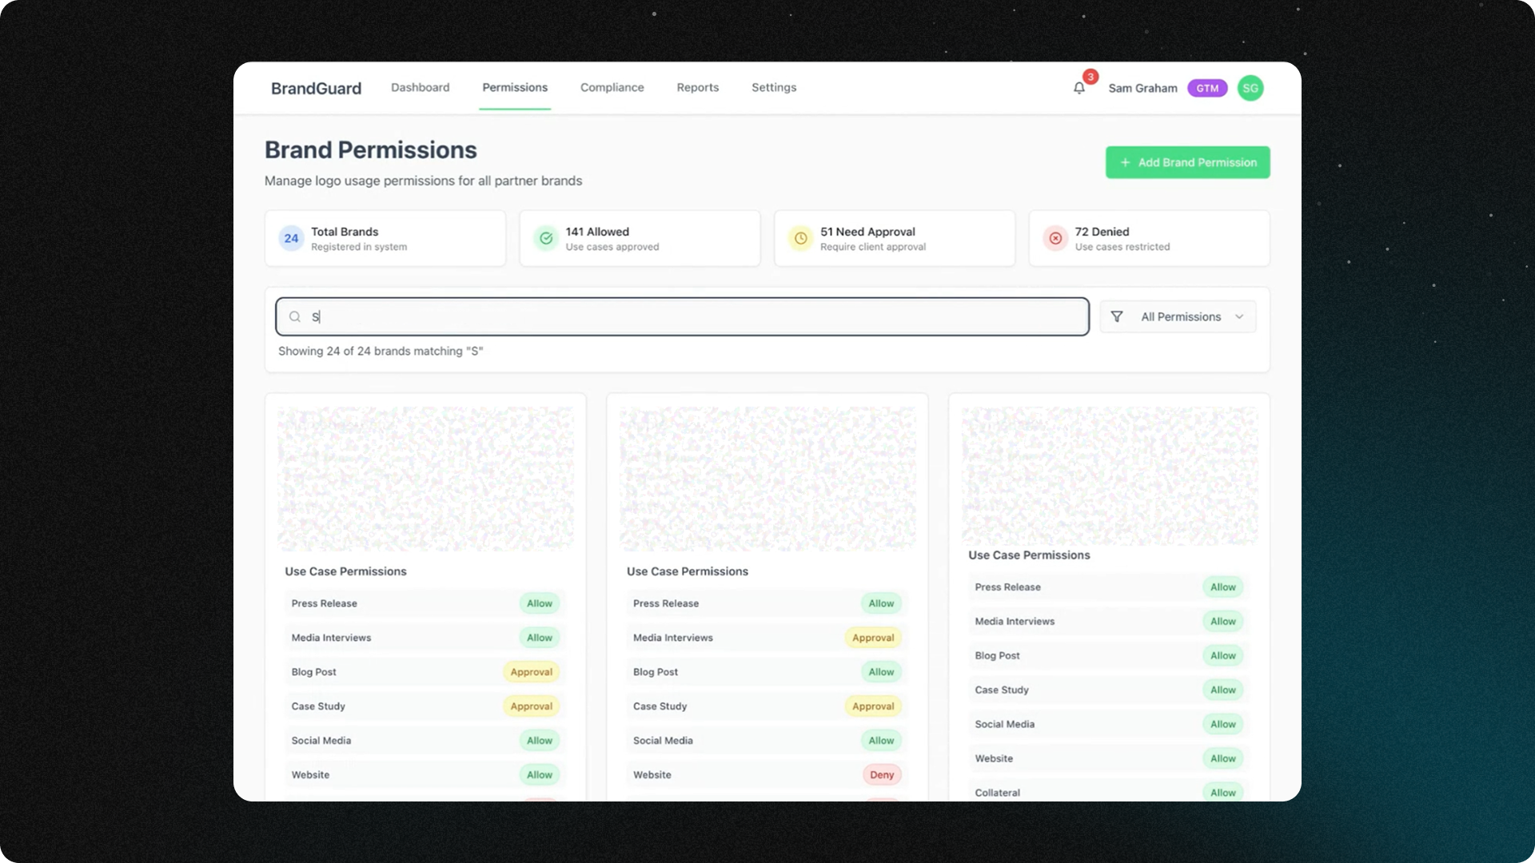
Task: Switch to the Compliance tab
Action: [612, 88]
